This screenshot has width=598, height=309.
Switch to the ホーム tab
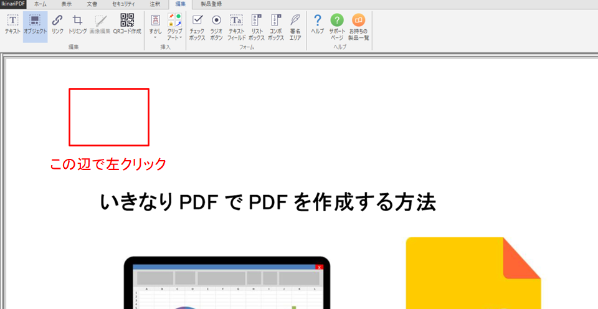[x=40, y=4]
